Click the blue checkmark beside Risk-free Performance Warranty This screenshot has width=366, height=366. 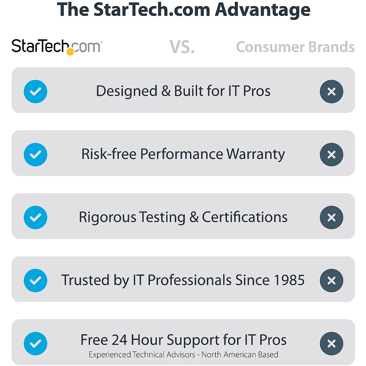tap(35, 155)
